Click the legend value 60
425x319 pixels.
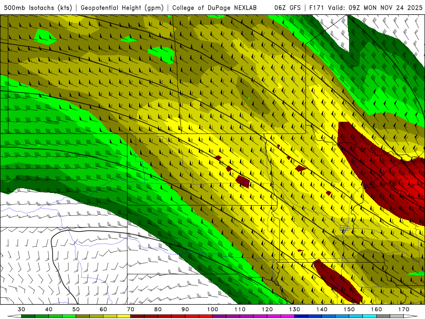tap(103, 309)
